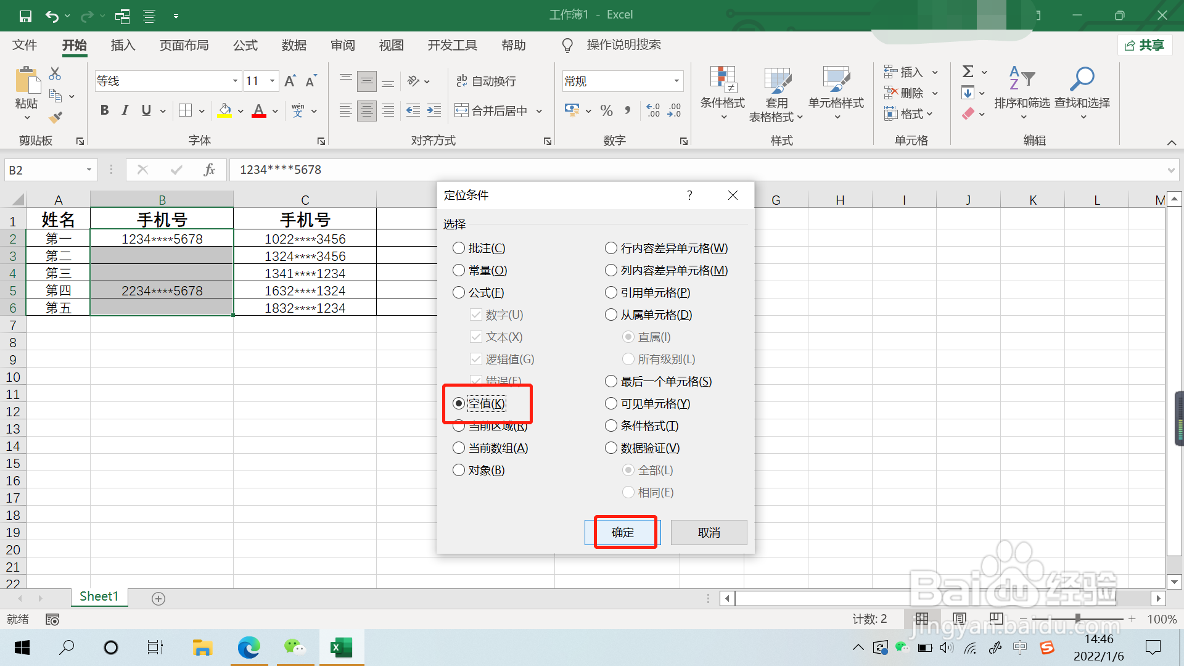Select the 可见单元格(Y) radio option
Screen dimensions: 1184x666
click(611, 403)
